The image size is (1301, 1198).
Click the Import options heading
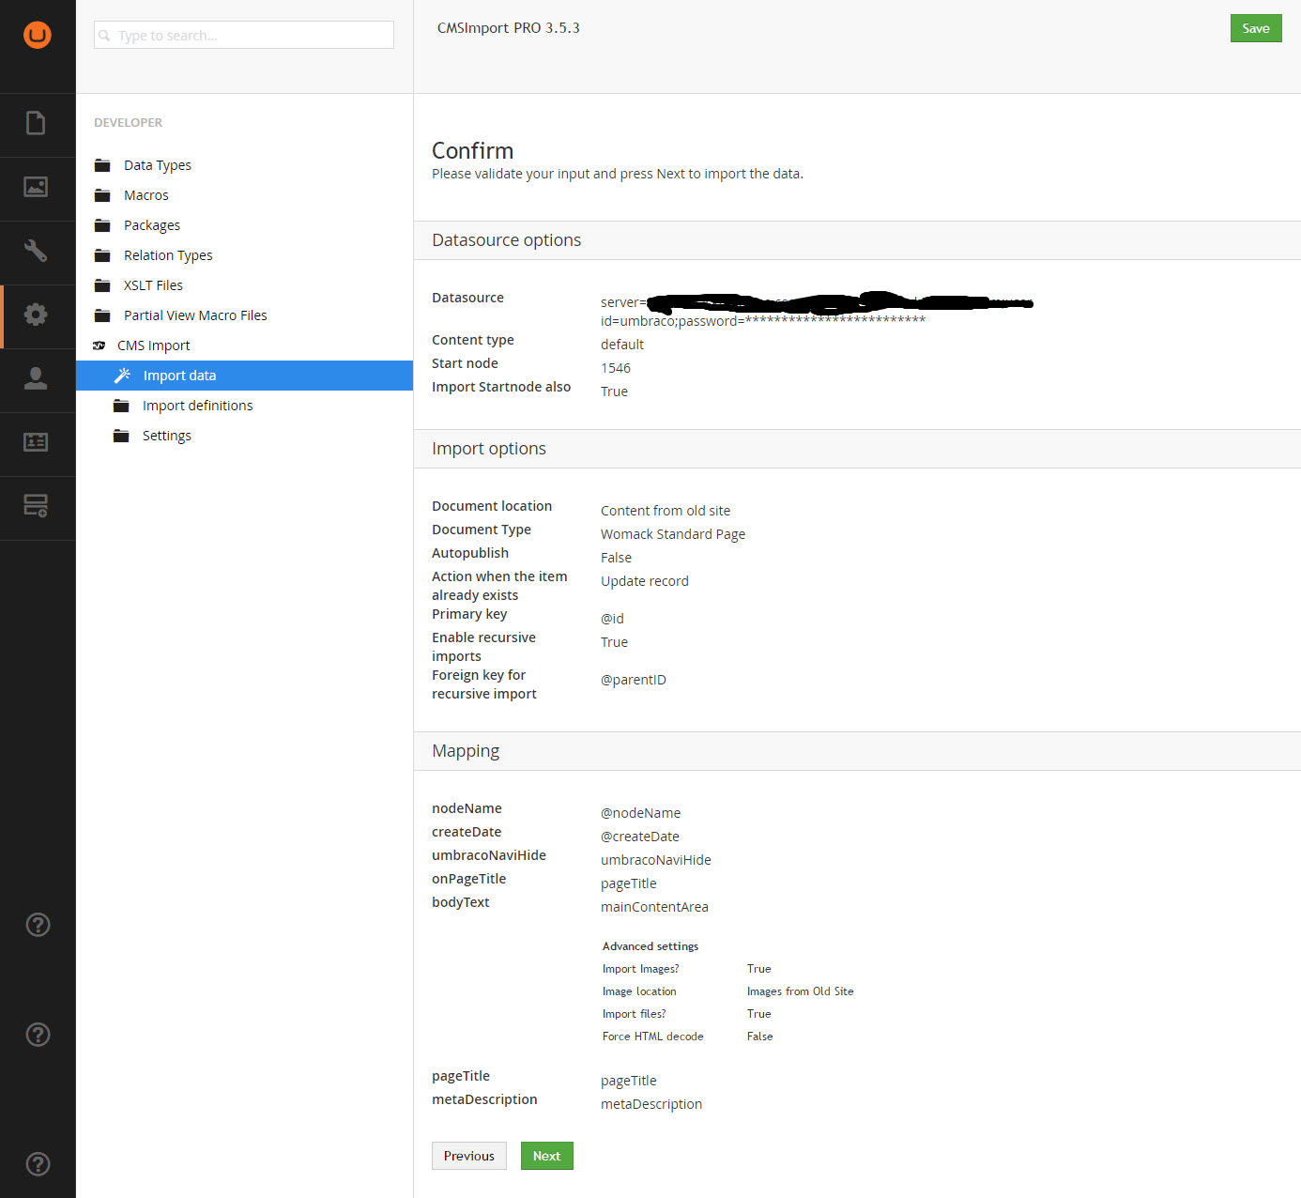(x=489, y=449)
